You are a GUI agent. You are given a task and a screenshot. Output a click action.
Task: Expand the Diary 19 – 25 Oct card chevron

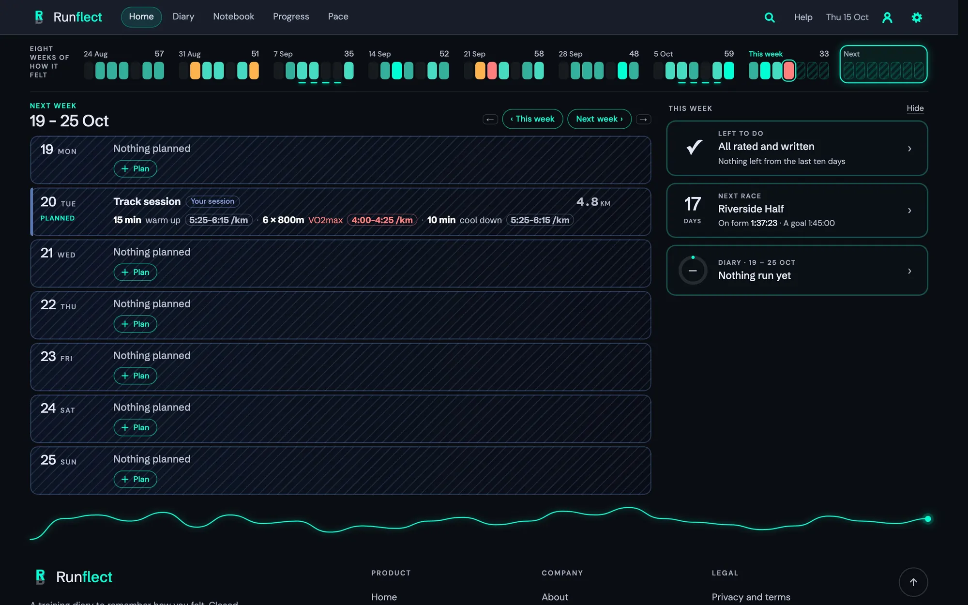tap(909, 271)
